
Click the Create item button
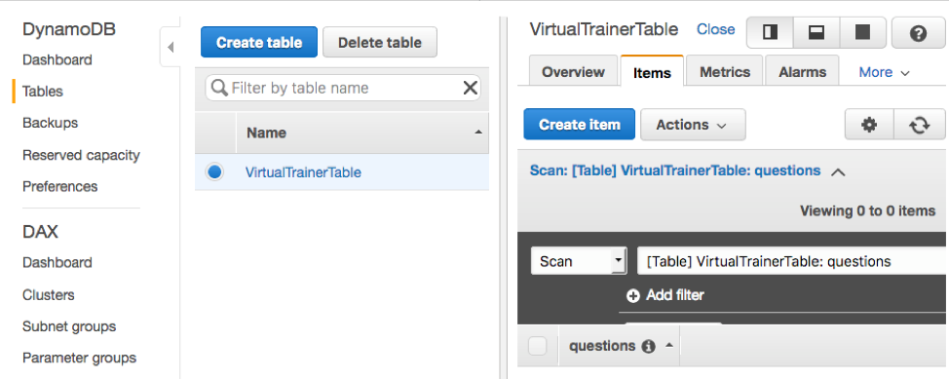579,125
